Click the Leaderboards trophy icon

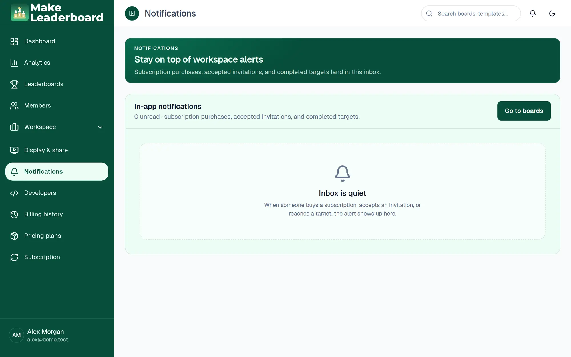coord(14,84)
